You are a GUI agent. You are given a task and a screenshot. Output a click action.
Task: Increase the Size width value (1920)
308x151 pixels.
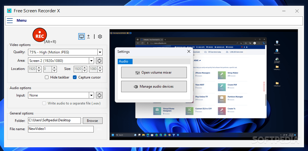point(85,67)
